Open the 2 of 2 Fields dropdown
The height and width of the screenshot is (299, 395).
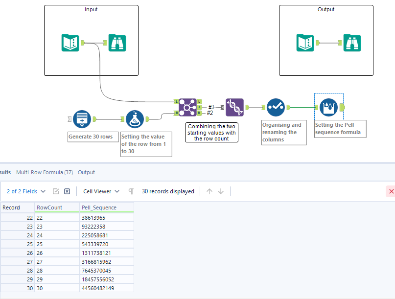point(26,191)
